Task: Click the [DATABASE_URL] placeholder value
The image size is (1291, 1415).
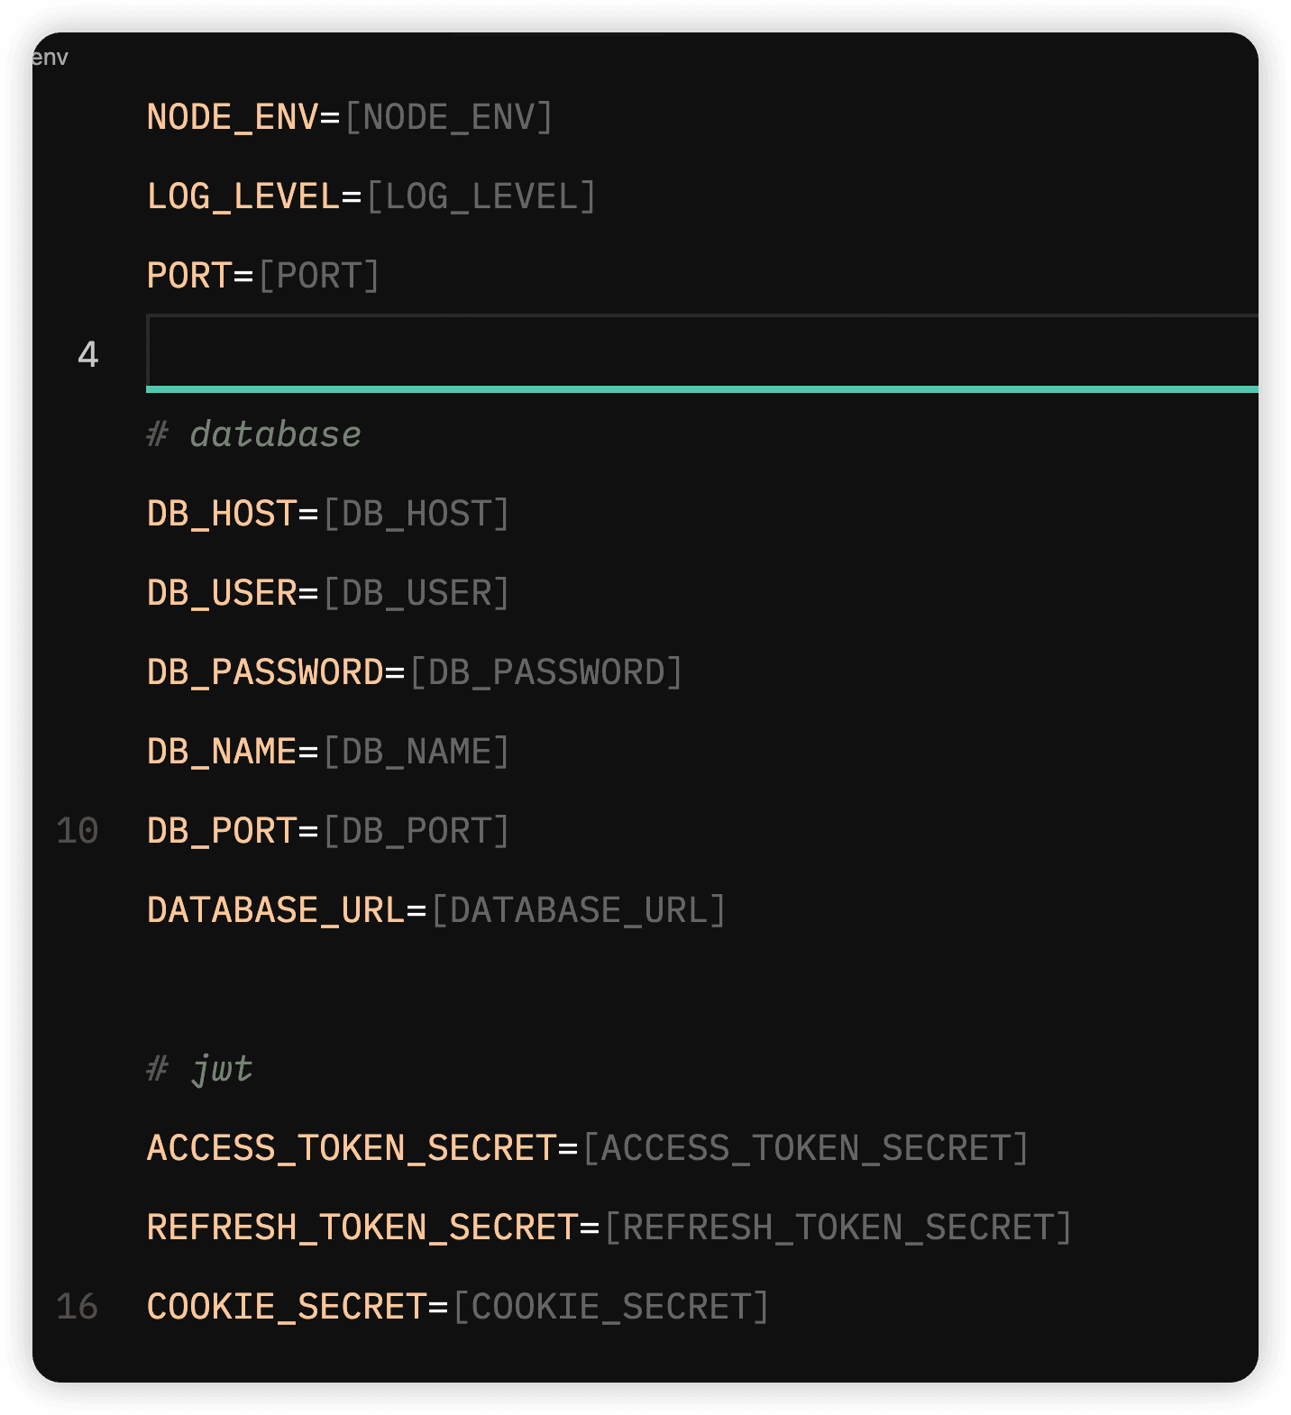Action: [578, 910]
